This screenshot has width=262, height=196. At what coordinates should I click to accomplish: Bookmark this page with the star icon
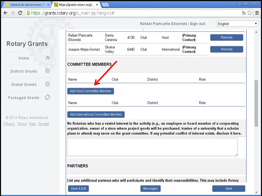pyautogui.click(x=249, y=13)
